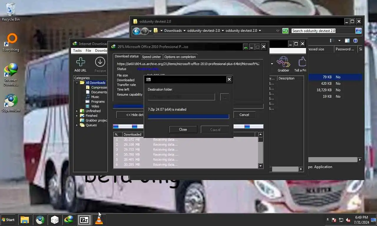Click the Search oddunity devtest 2.0 field
This screenshot has height=226, width=377.
coord(323,31)
